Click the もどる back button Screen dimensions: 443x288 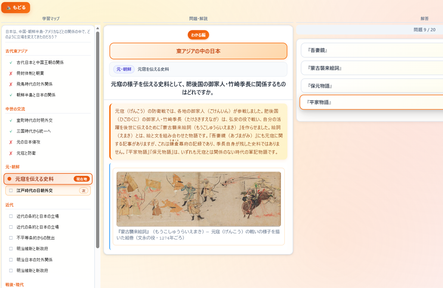[15, 7]
